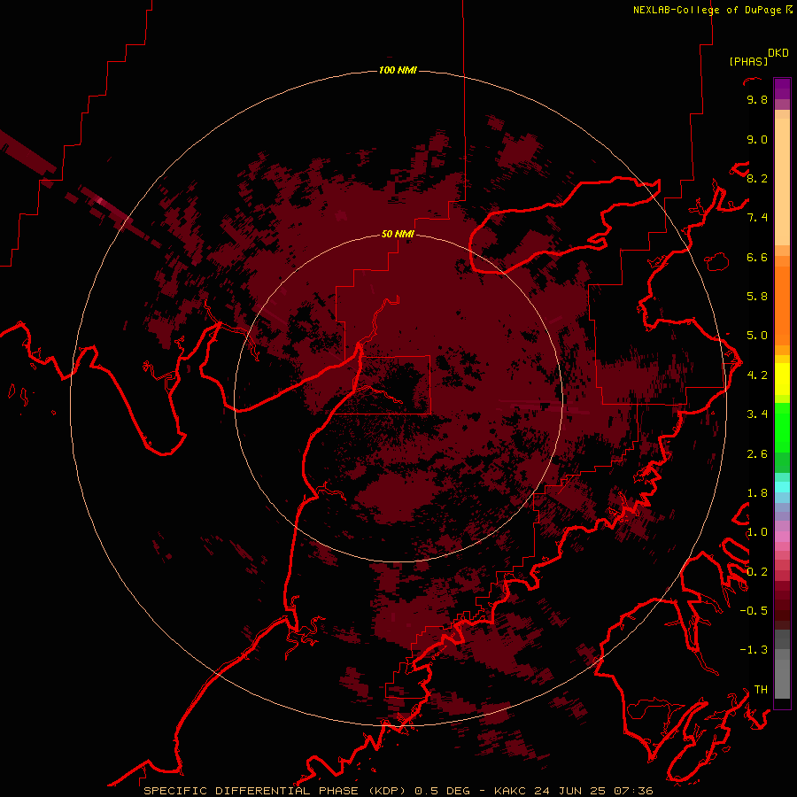Click the purple top segment of the color bar
Image resolution: width=797 pixels, height=797 pixels.
pyautogui.click(x=782, y=89)
